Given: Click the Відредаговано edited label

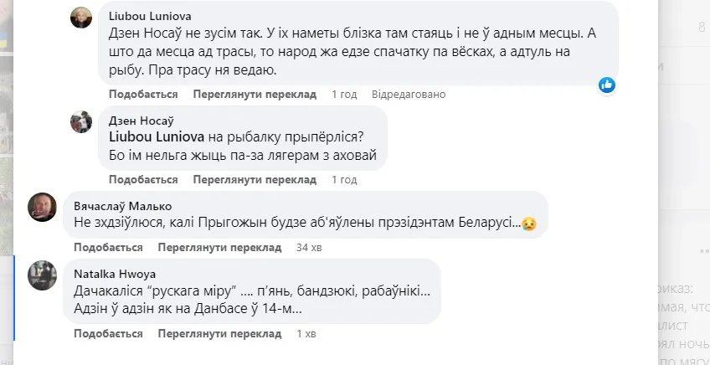Looking at the screenshot, I should click(x=409, y=95).
